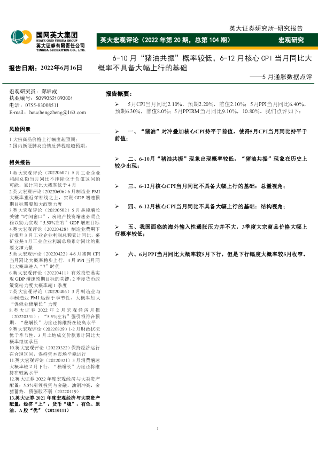Click arrow bullet before 三、6-12月核心CPI

[x=117, y=186]
